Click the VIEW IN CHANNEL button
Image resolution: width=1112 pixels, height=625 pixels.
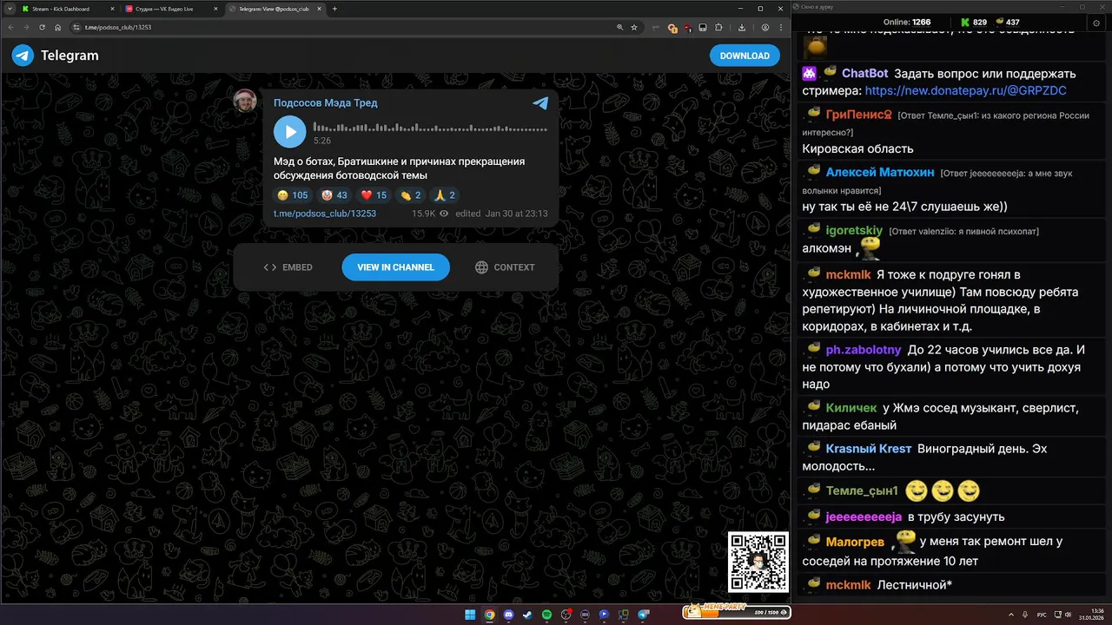click(x=395, y=267)
